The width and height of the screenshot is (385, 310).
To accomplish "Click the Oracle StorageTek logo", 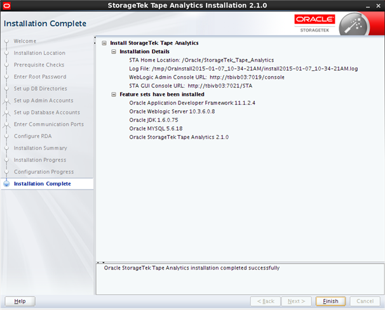I will [x=314, y=23].
